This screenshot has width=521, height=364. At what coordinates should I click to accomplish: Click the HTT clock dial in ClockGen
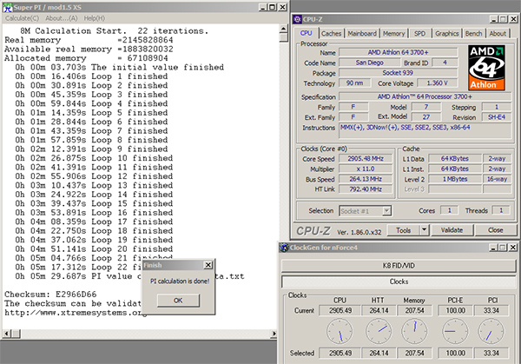(x=379, y=331)
